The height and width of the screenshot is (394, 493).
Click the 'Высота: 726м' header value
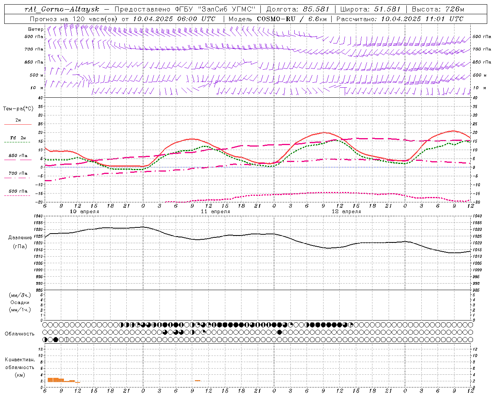coord(438,9)
